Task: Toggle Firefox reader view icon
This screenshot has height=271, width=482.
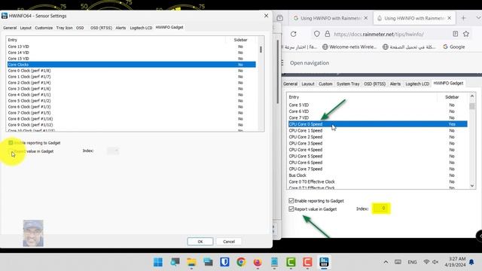Action: [x=455, y=34]
